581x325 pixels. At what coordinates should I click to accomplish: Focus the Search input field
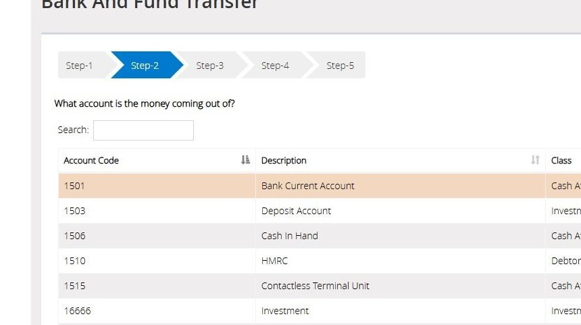click(x=143, y=130)
